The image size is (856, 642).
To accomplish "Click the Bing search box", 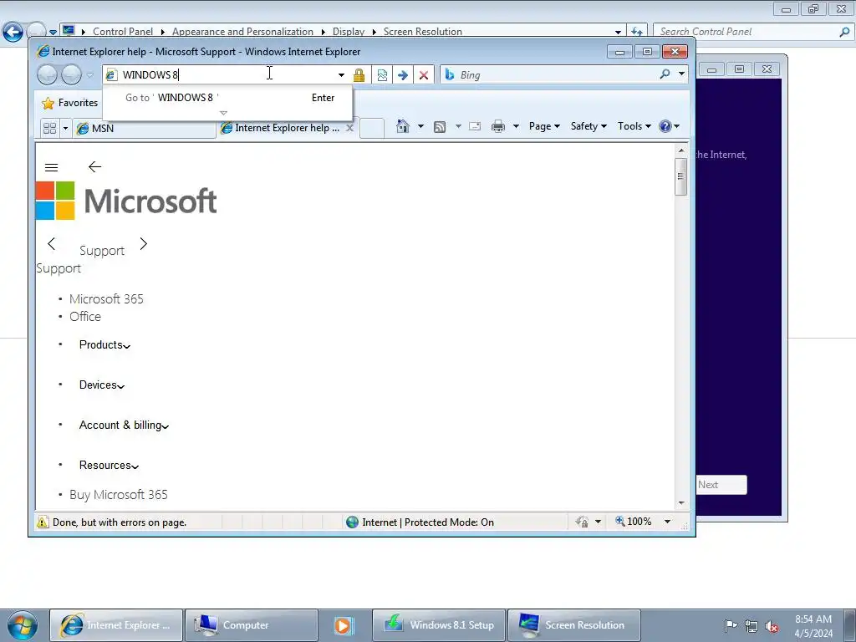I will [557, 74].
